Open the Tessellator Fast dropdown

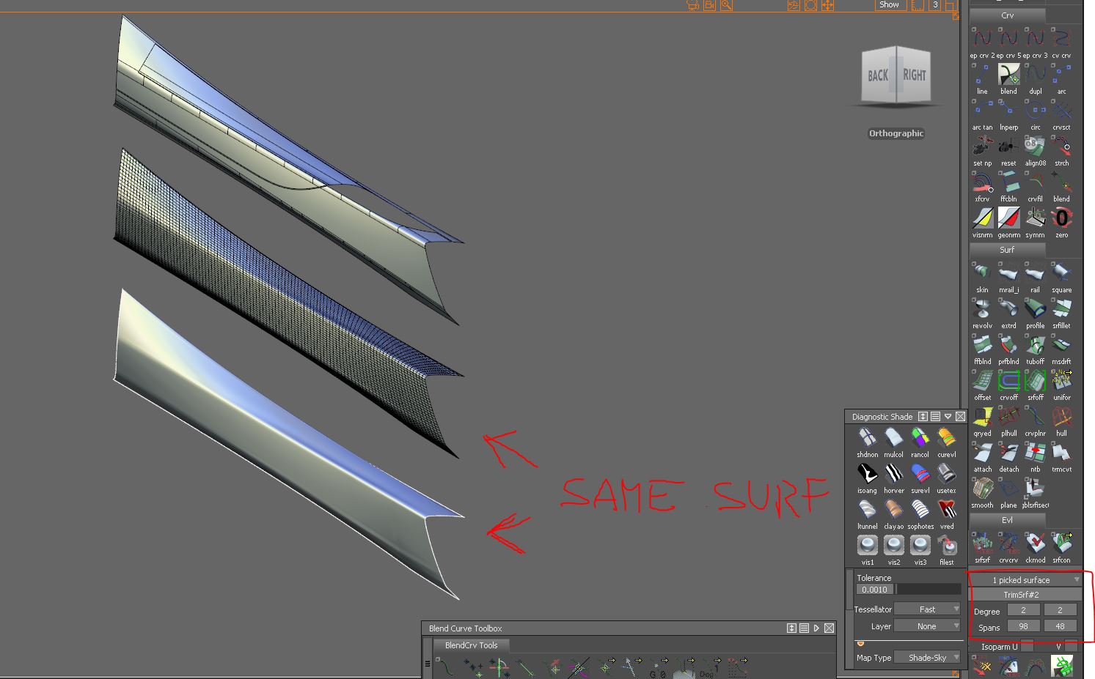coord(927,609)
